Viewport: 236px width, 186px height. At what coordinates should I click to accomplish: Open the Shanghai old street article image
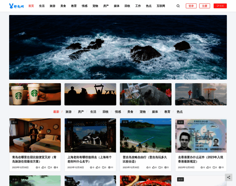(90, 135)
